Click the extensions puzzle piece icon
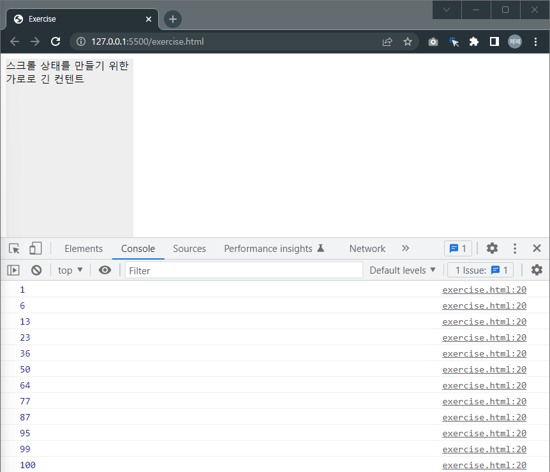 click(474, 41)
